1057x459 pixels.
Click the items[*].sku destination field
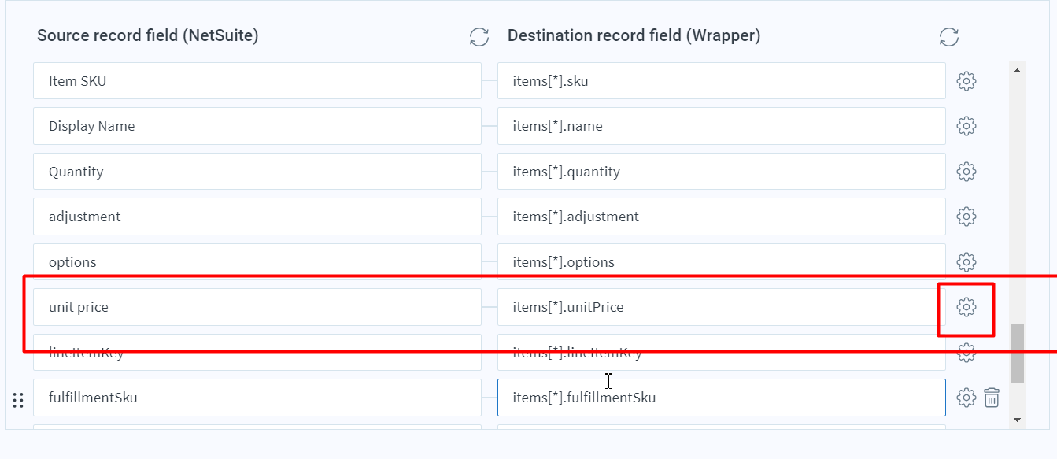point(722,81)
